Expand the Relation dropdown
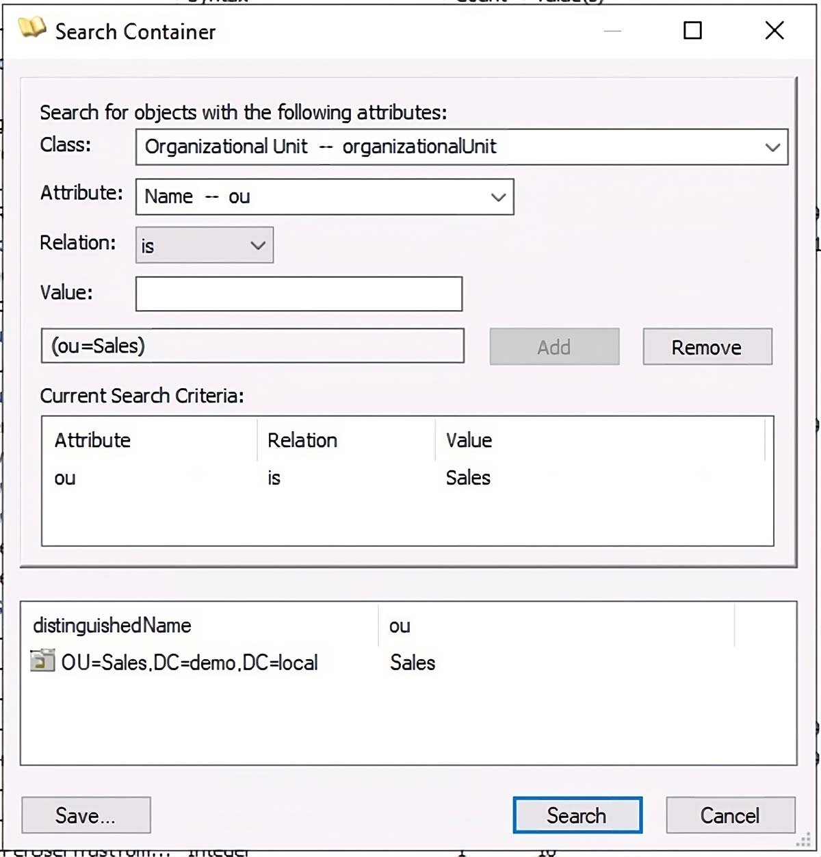 (x=257, y=244)
